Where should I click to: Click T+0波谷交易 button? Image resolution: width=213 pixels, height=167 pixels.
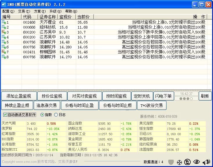[x=152, y=105]
